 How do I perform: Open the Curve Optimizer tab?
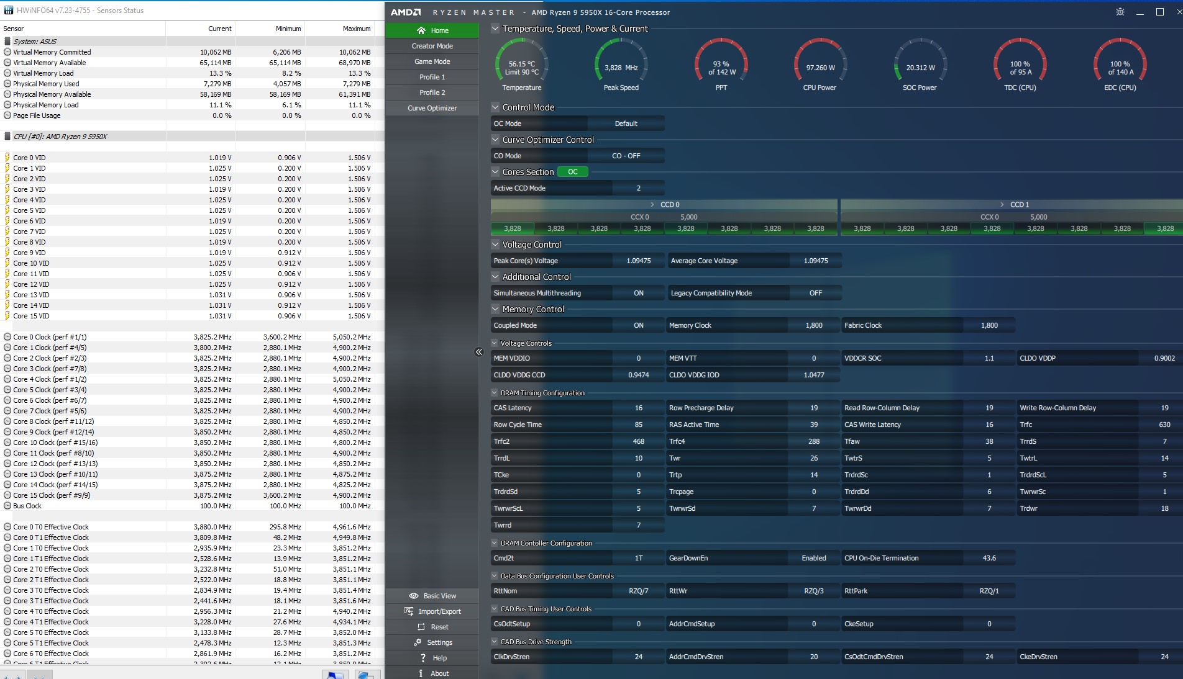[x=432, y=108]
